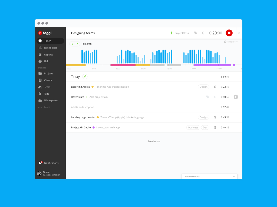Toggle billable on Exporting Assets entry
This screenshot has height=207, width=277.
[215, 87]
